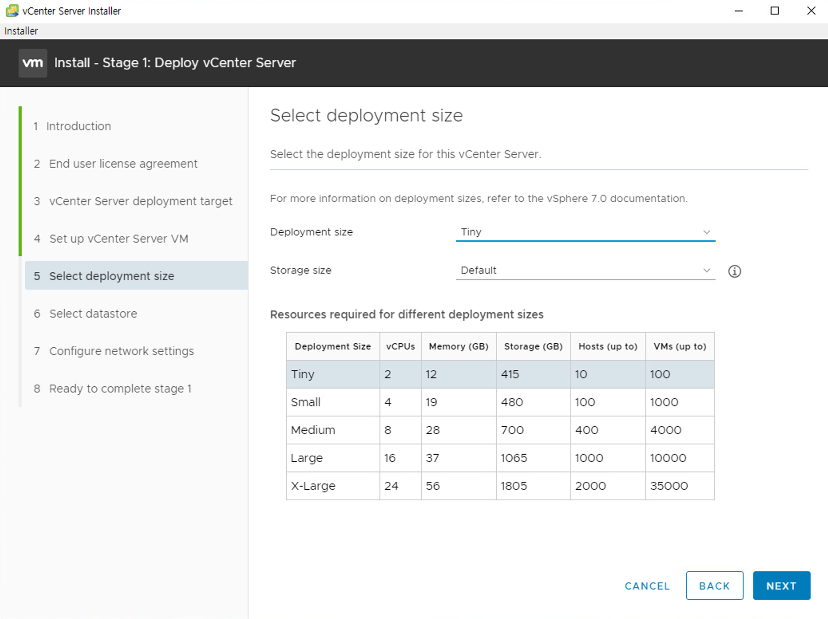Click the Storage (GB) column header
This screenshot has width=828, height=619.
533,347
